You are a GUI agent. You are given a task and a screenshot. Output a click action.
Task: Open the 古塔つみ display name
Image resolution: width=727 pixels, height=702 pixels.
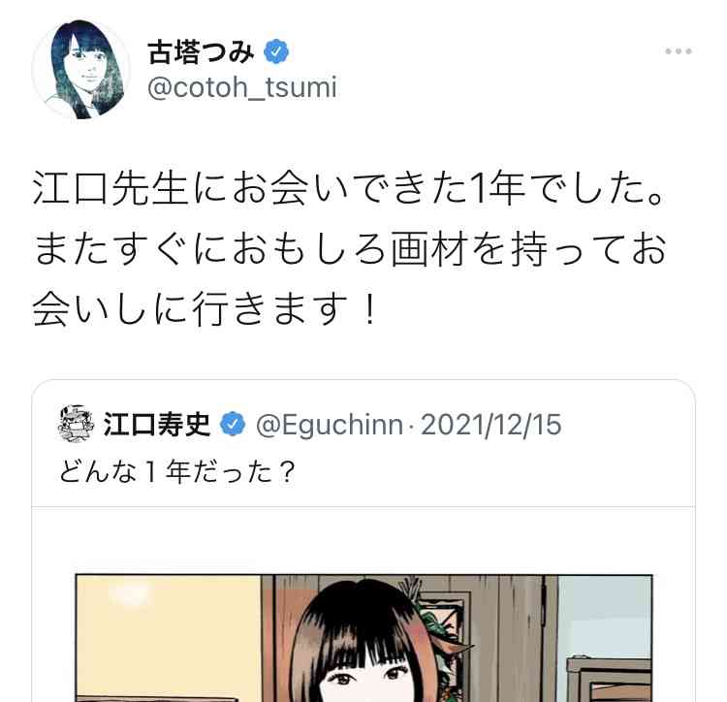click(201, 51)
